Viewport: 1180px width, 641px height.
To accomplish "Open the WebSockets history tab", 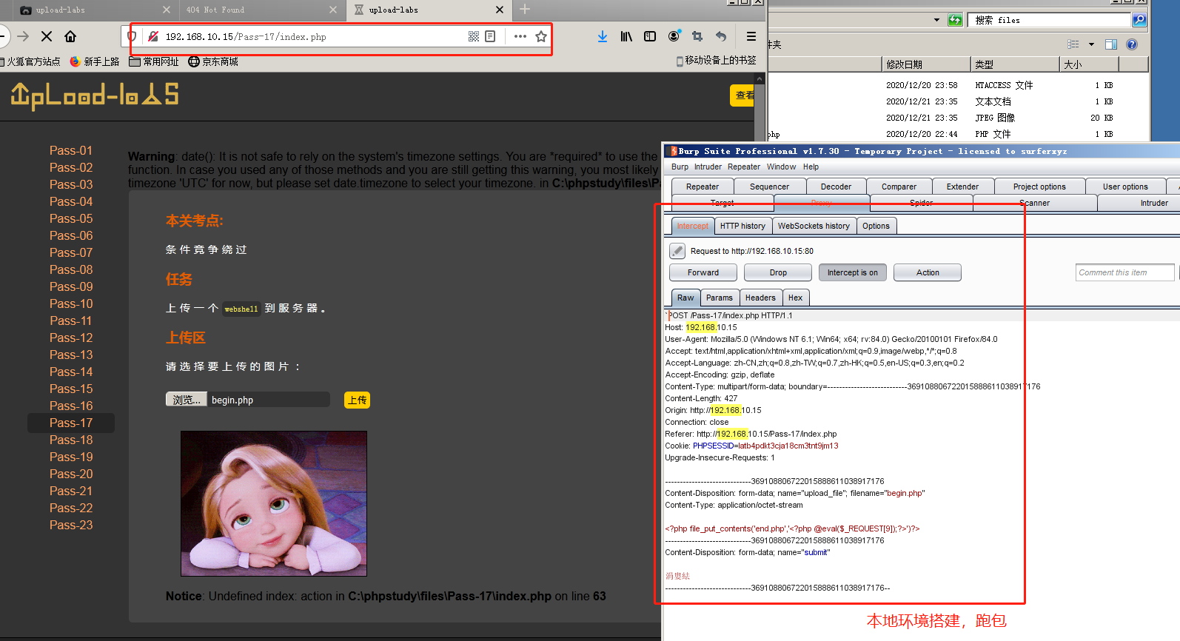I will 814,226.
